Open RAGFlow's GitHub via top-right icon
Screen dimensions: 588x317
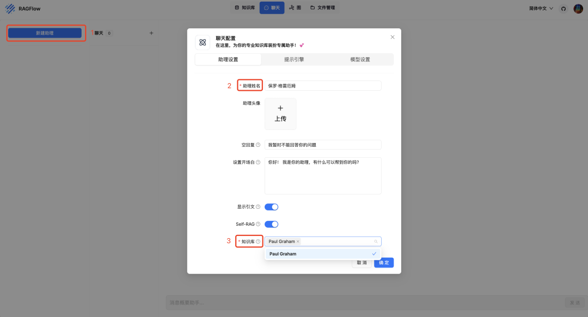(x=563, y=8)
